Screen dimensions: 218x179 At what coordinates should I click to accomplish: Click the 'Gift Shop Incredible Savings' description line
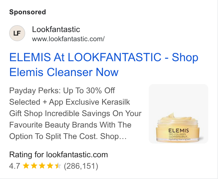(75, 114)
